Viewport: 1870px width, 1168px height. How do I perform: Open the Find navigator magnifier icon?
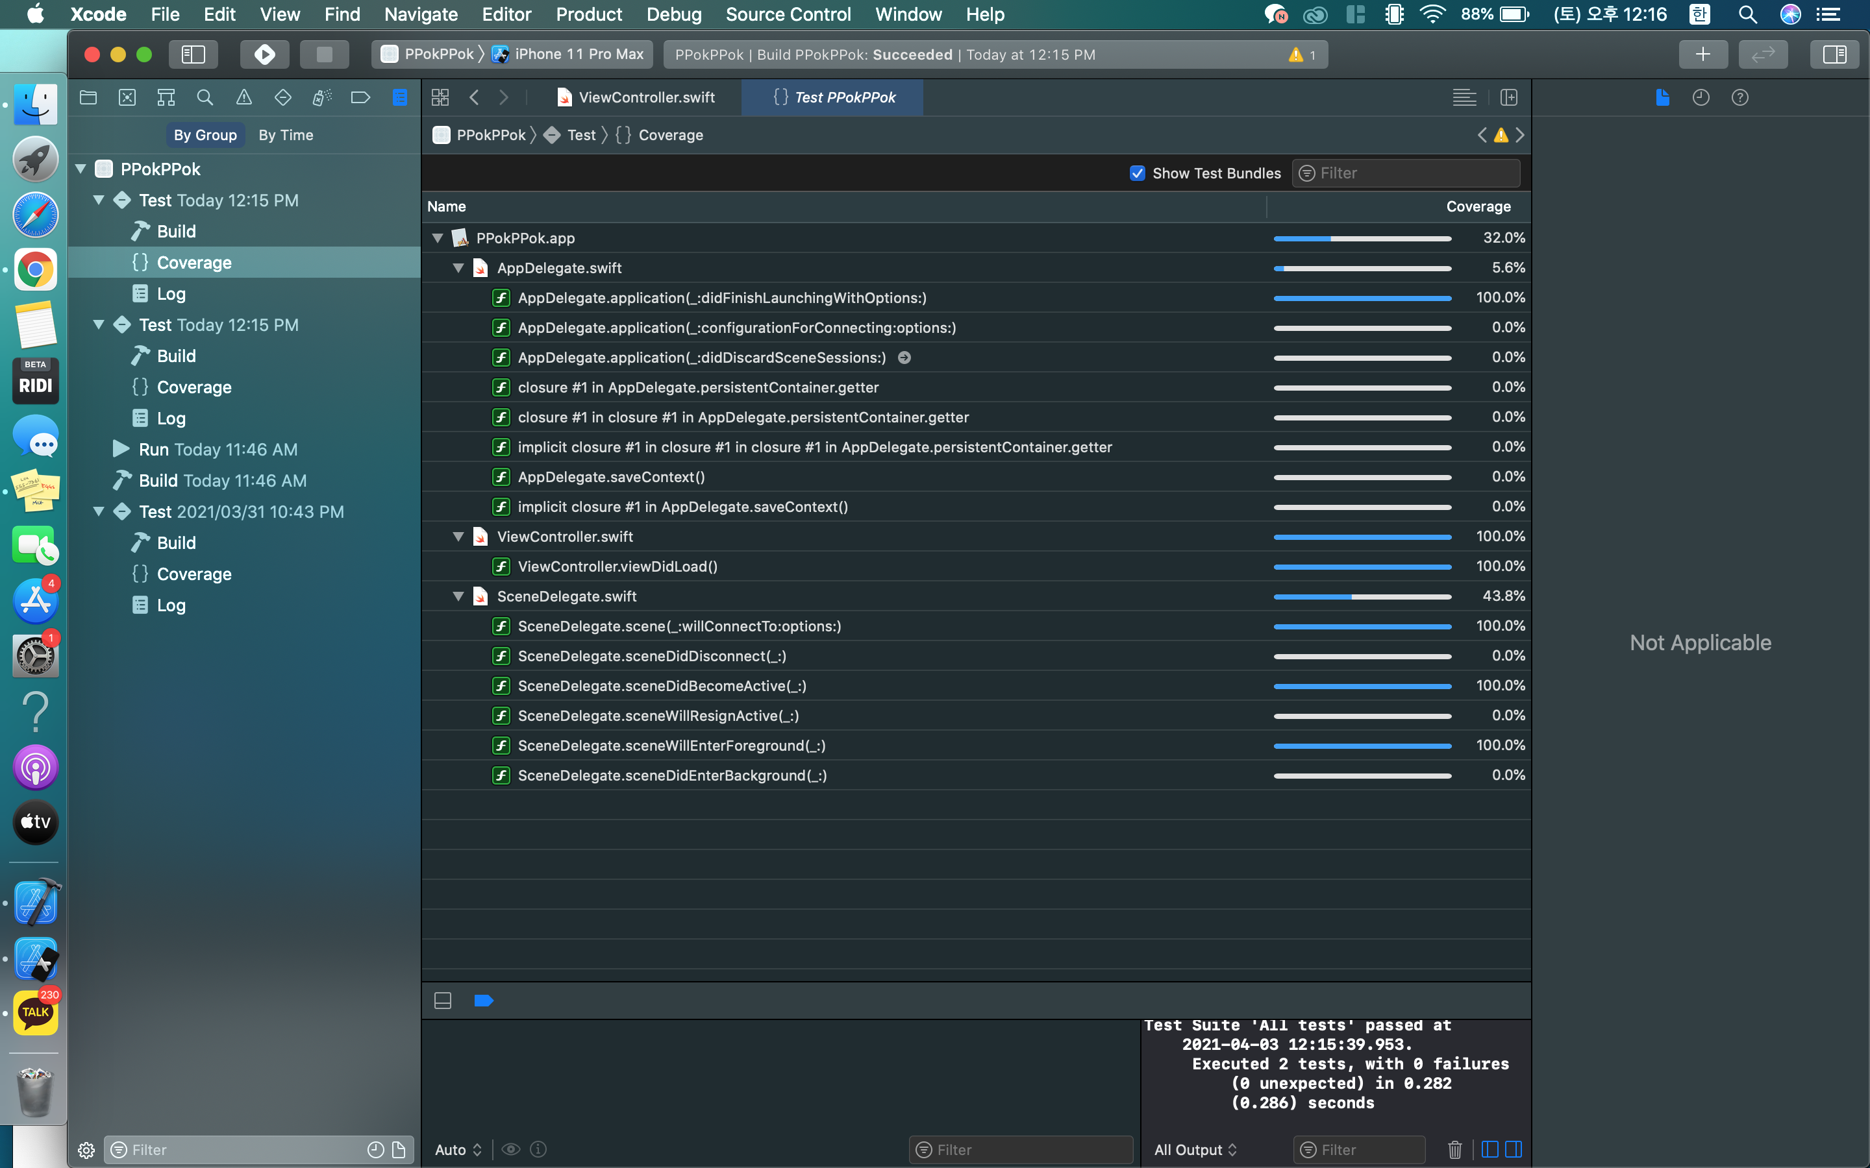205,97
